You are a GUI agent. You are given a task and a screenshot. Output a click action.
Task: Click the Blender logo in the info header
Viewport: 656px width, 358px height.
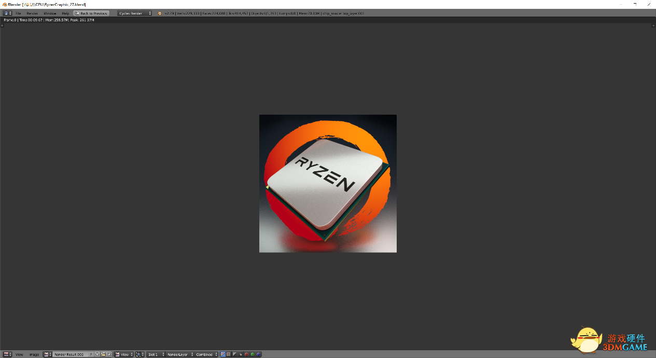[x=160, y=13]
